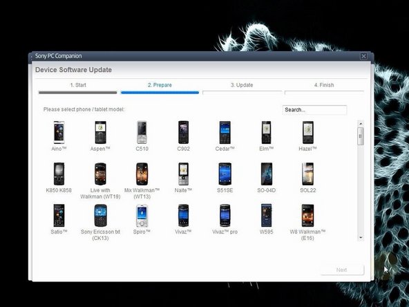Image resolution: width=409 pixels, height=307 pixels.
Task: Select the SOL22 phone image
Action: (x=308, y=174)
